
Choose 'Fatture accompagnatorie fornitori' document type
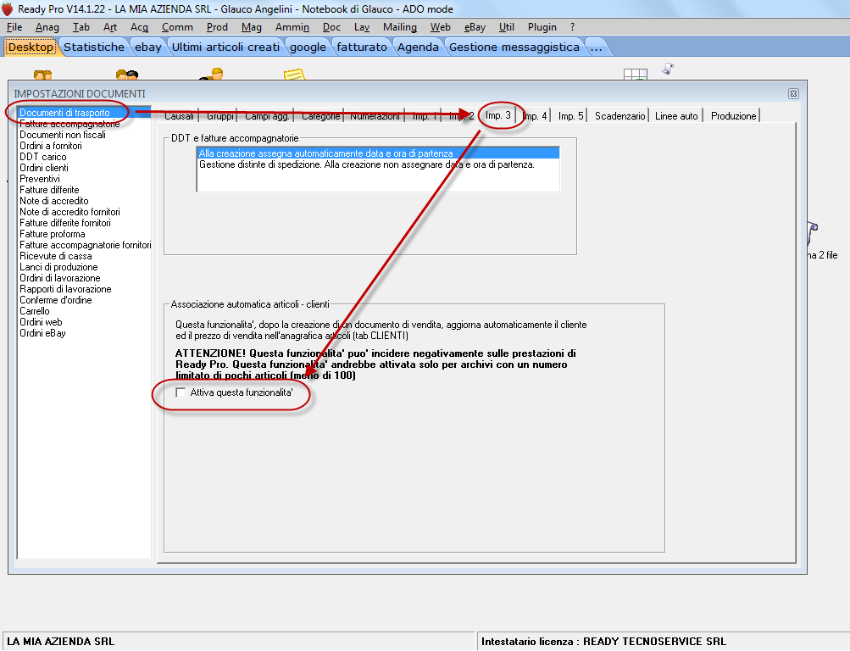point(84,245)
